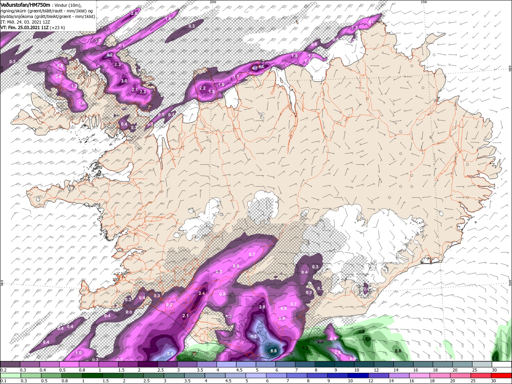Click the 'Vindur (10m)' caption text
Viewport: 512px width, 384px height.
(x=68, y=5)
